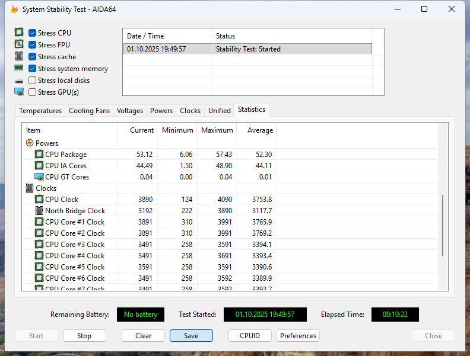Click the Clocks group chip icon
This screenshot has height=356, width=470.
(x=30, y=188)
